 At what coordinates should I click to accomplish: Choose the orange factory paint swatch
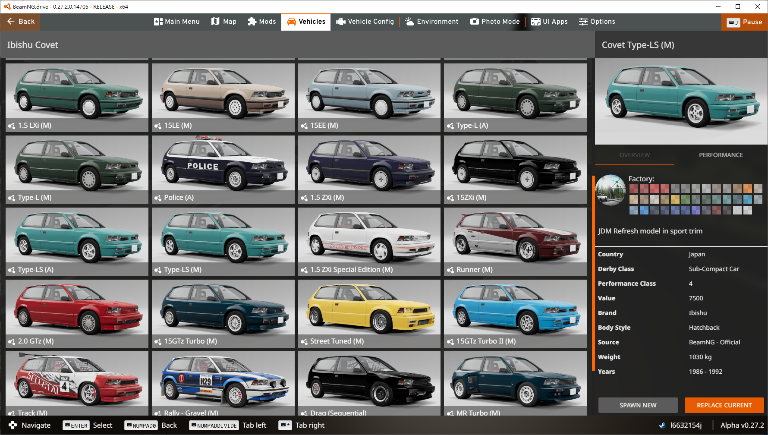click(x=747, y=189)
